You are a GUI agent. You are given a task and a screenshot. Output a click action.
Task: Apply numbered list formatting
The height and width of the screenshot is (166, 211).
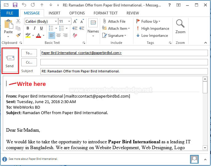(x=62, y=28)
